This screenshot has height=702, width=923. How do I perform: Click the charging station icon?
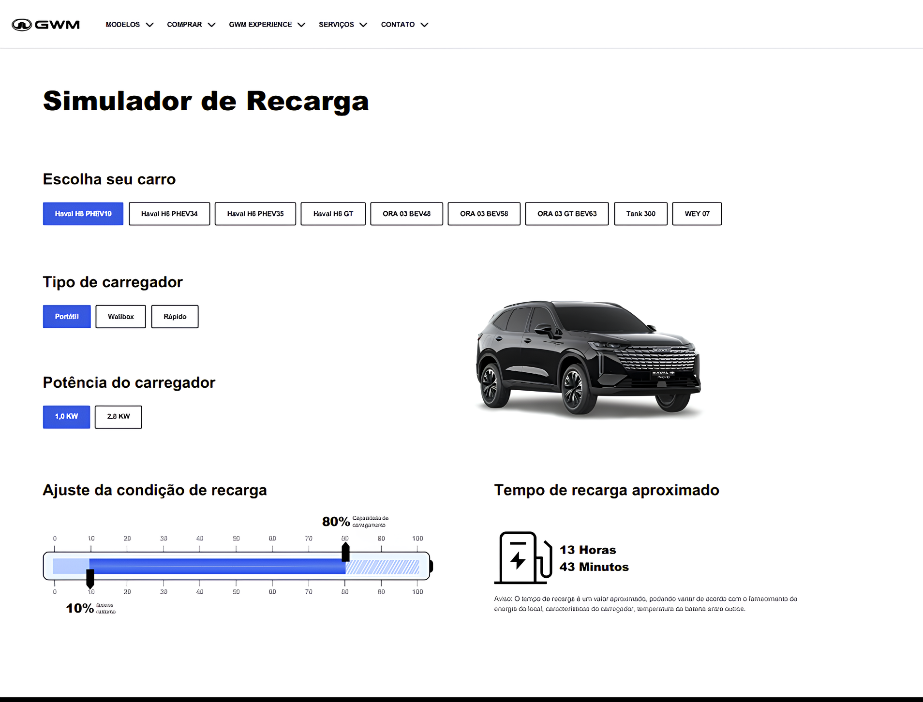point(523,557)
